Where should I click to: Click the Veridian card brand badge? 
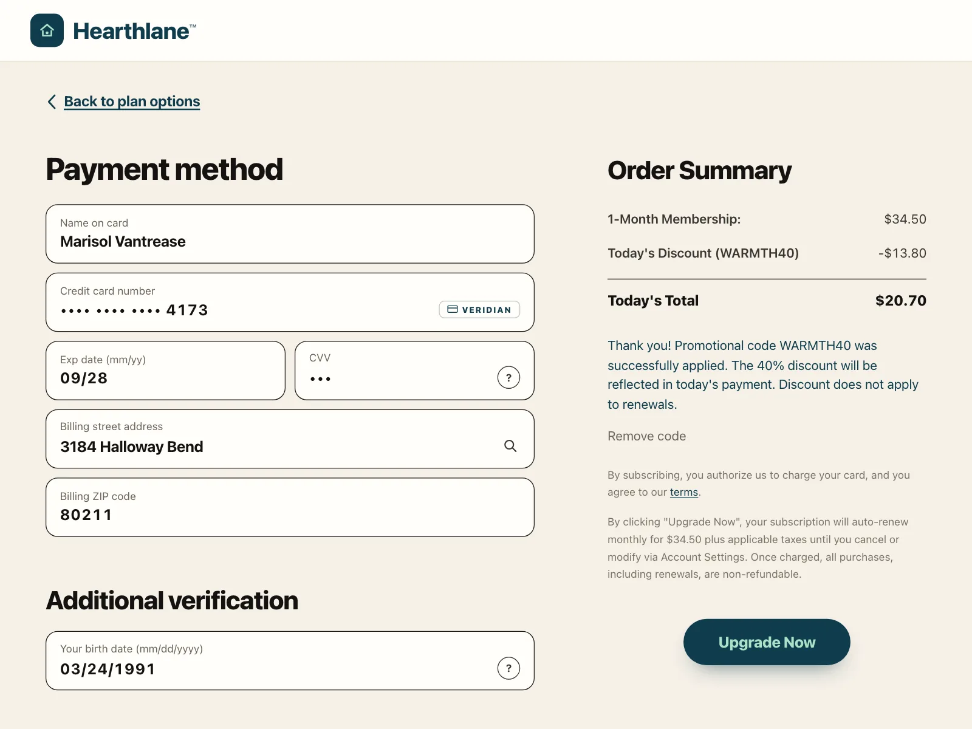(x=479, y=309)
